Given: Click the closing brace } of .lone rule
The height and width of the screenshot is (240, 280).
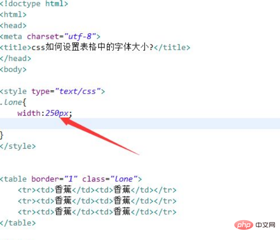Looking at the screenshot, I should [x=1, y=135].
